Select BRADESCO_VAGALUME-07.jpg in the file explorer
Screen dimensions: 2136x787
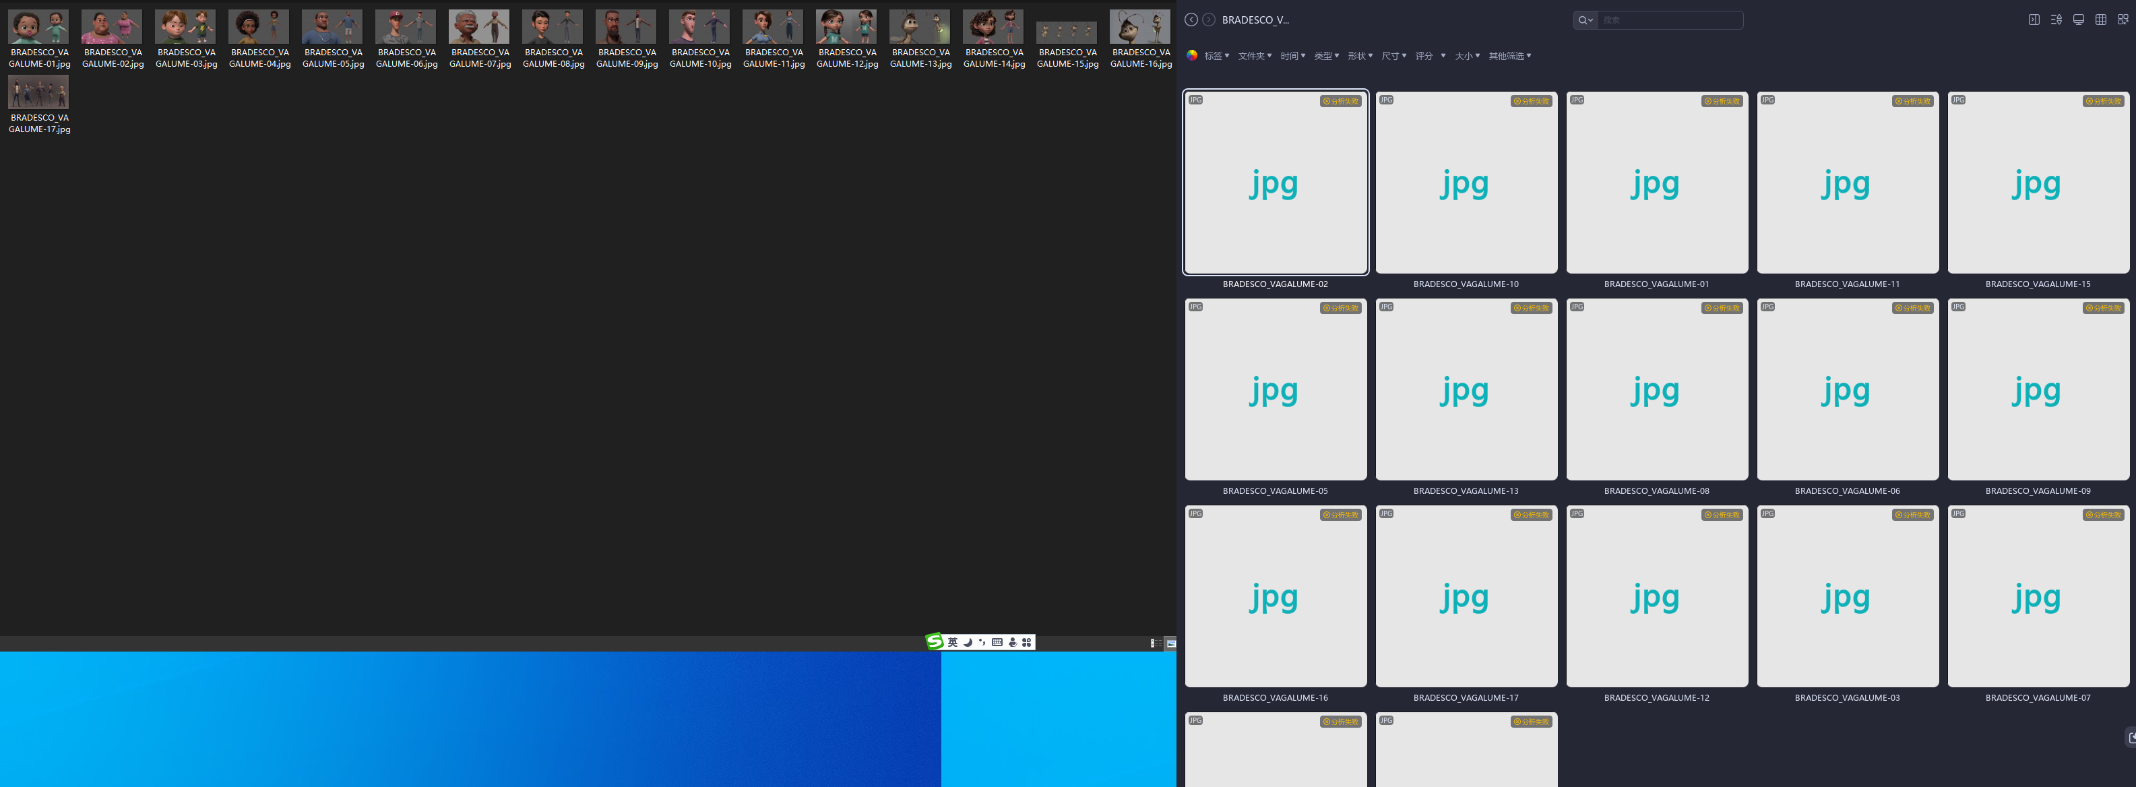(480, 39)
